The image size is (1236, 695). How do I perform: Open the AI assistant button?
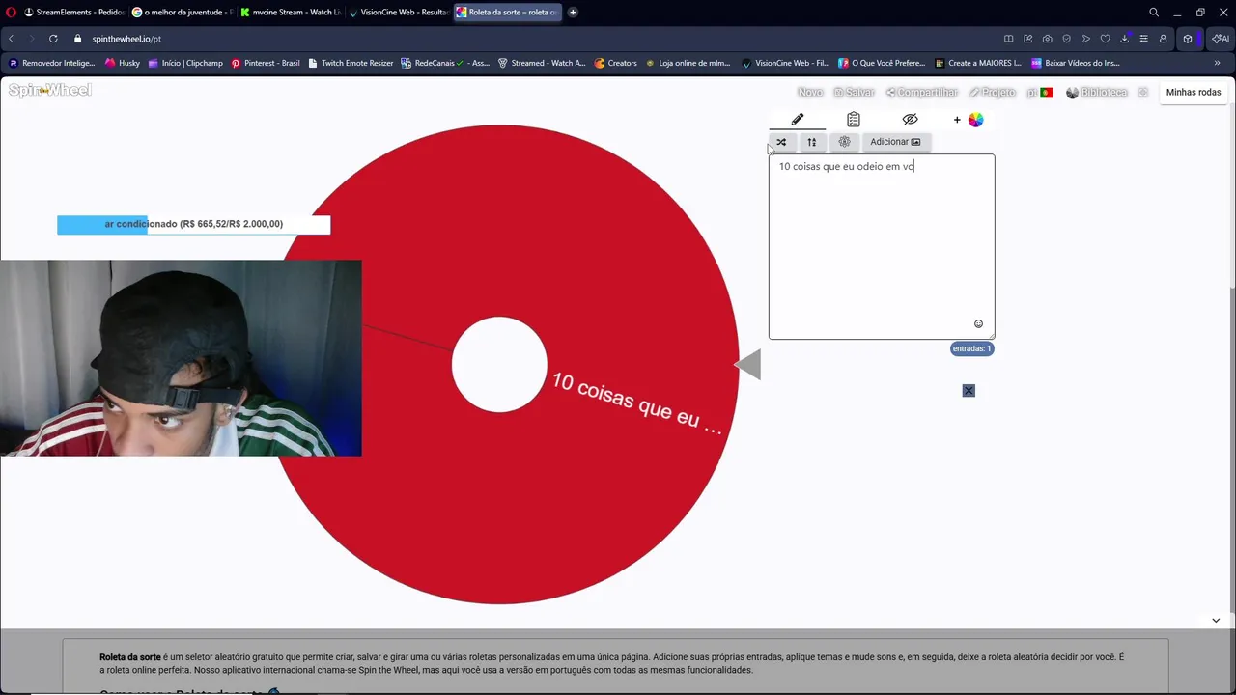click(x=1220, y=39)
